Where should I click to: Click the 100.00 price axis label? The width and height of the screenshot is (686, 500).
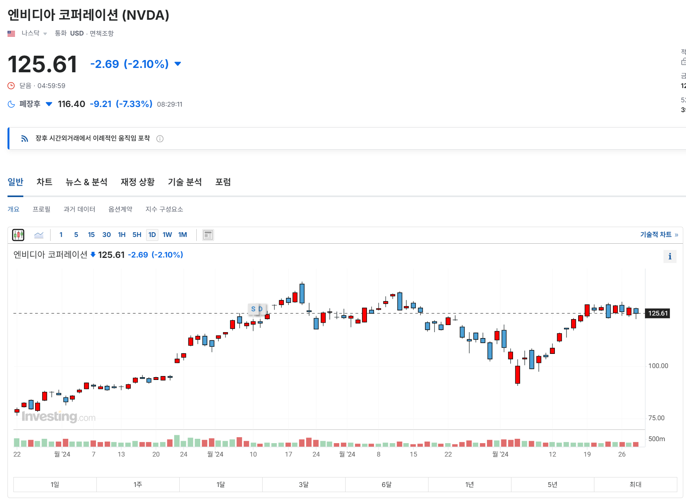658,366
